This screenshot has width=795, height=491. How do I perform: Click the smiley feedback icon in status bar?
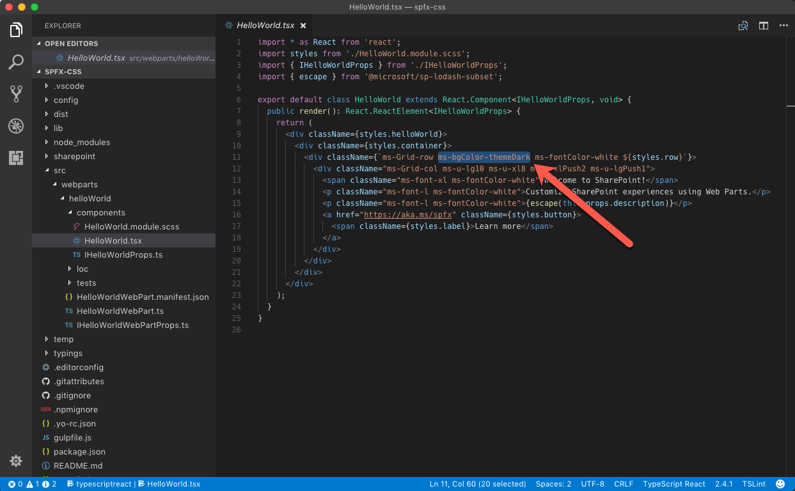[x=780, y=484]
